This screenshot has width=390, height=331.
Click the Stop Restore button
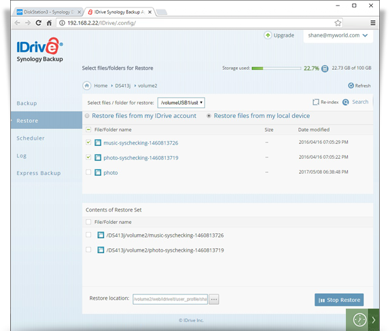pyautogui.click(x=339, y=300)
